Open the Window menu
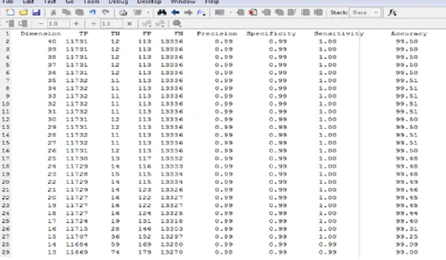 tap(183, 2)
